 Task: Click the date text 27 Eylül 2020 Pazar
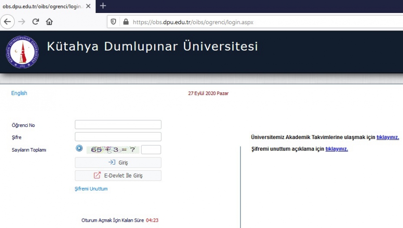tap(208, 93)
